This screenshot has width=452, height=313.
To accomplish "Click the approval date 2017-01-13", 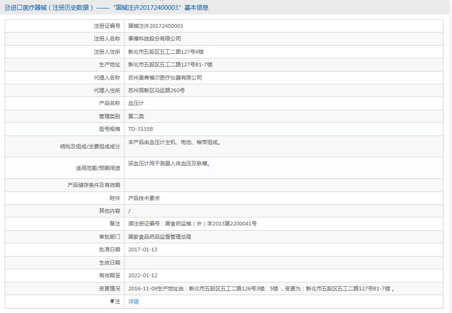I will (142, 249).
